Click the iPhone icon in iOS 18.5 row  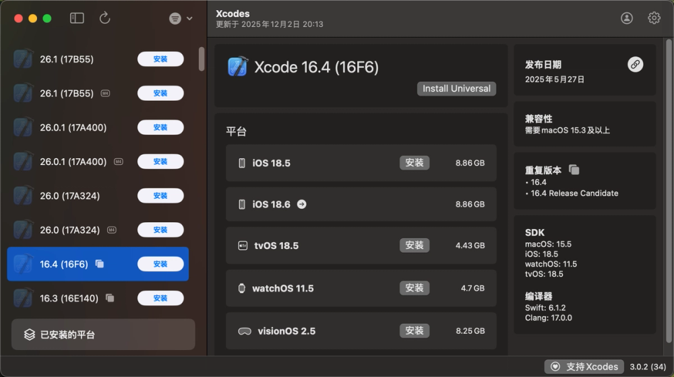(x=242, y=163)
